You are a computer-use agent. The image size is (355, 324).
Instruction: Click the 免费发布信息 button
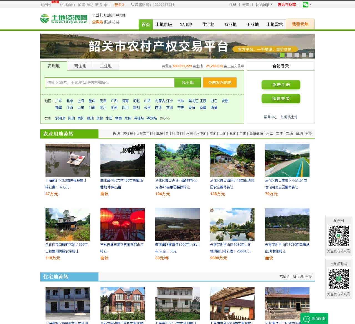coord(220,82)
